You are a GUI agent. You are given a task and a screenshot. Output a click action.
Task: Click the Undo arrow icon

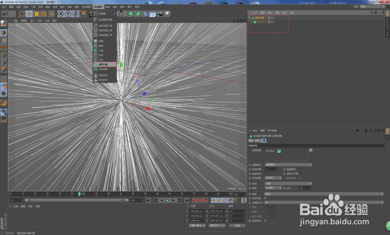pos(5,14)
